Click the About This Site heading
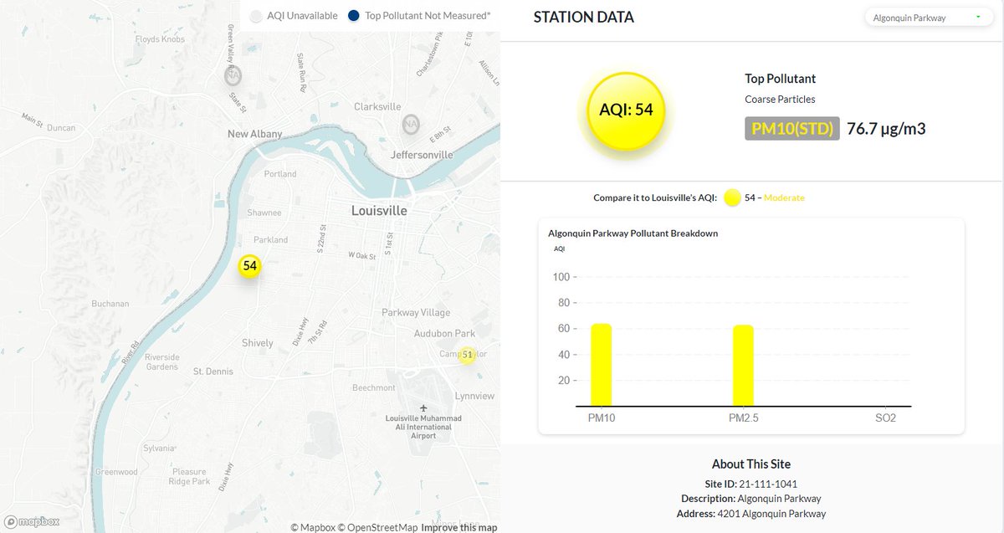 click(751, 464)
